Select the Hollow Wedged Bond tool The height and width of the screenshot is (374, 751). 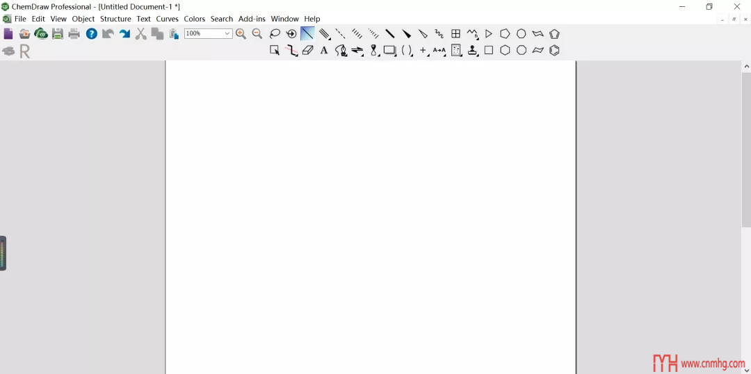click(423, 33)
